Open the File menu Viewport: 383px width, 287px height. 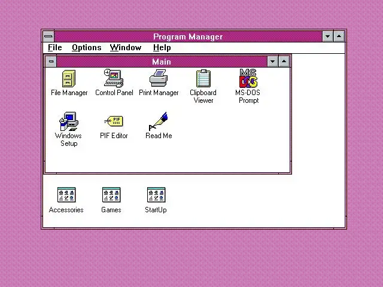pyautogui.click(x=55, y=48)
